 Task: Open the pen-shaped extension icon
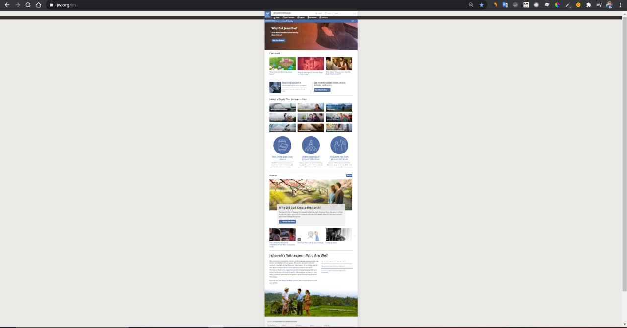coord(568,5)
